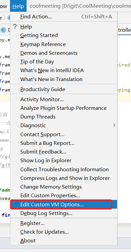
Task: Select Edit Custom Properties...
Action: (64, 196)
